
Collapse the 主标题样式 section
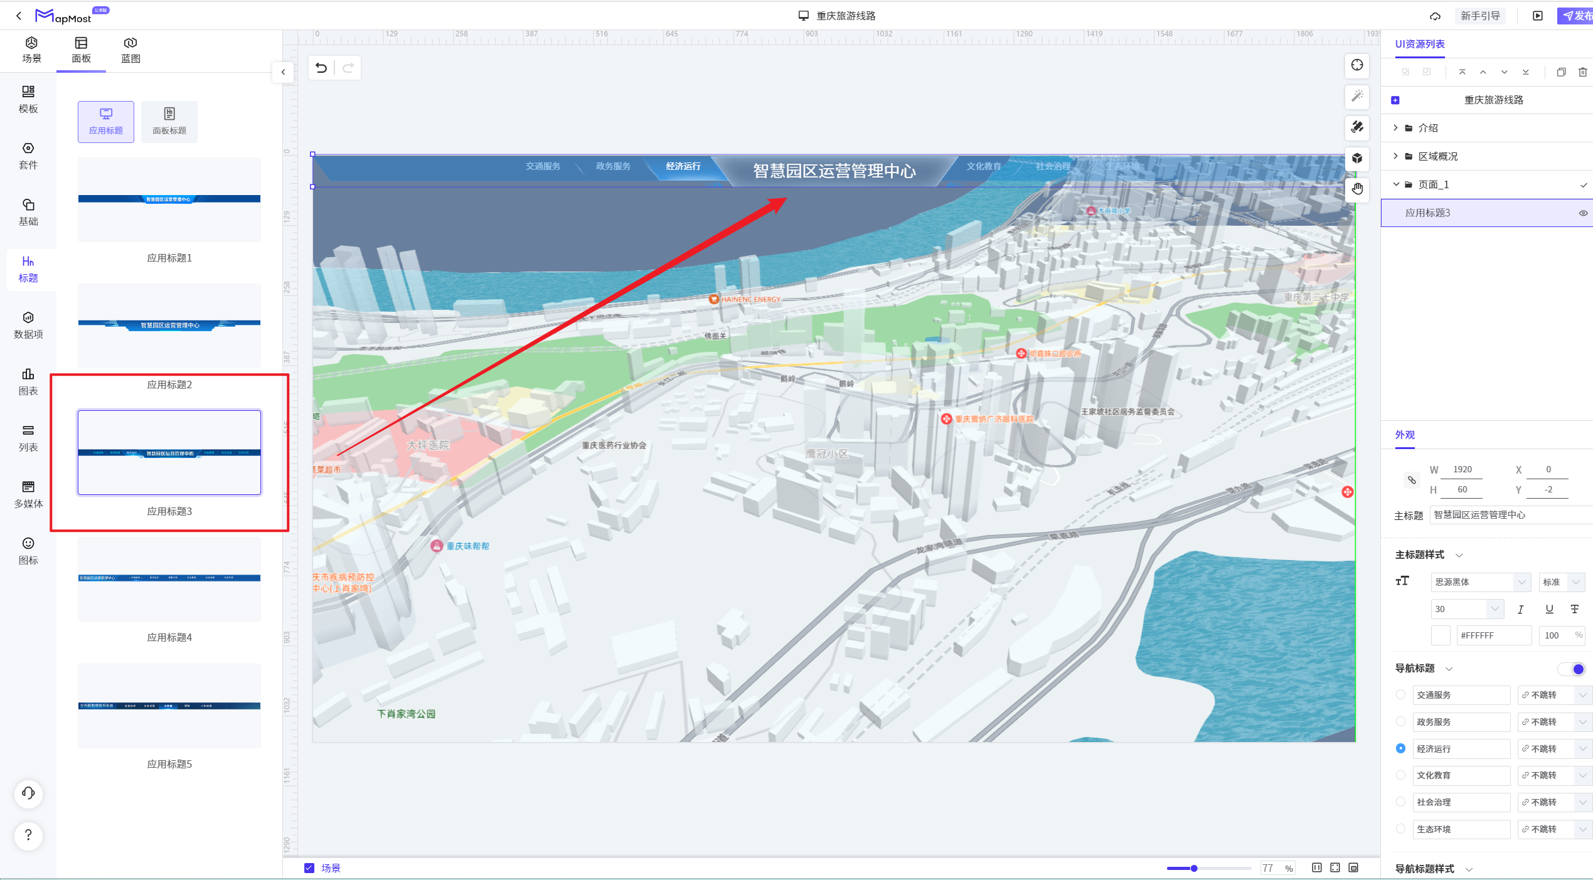[x=1459, y=556]
